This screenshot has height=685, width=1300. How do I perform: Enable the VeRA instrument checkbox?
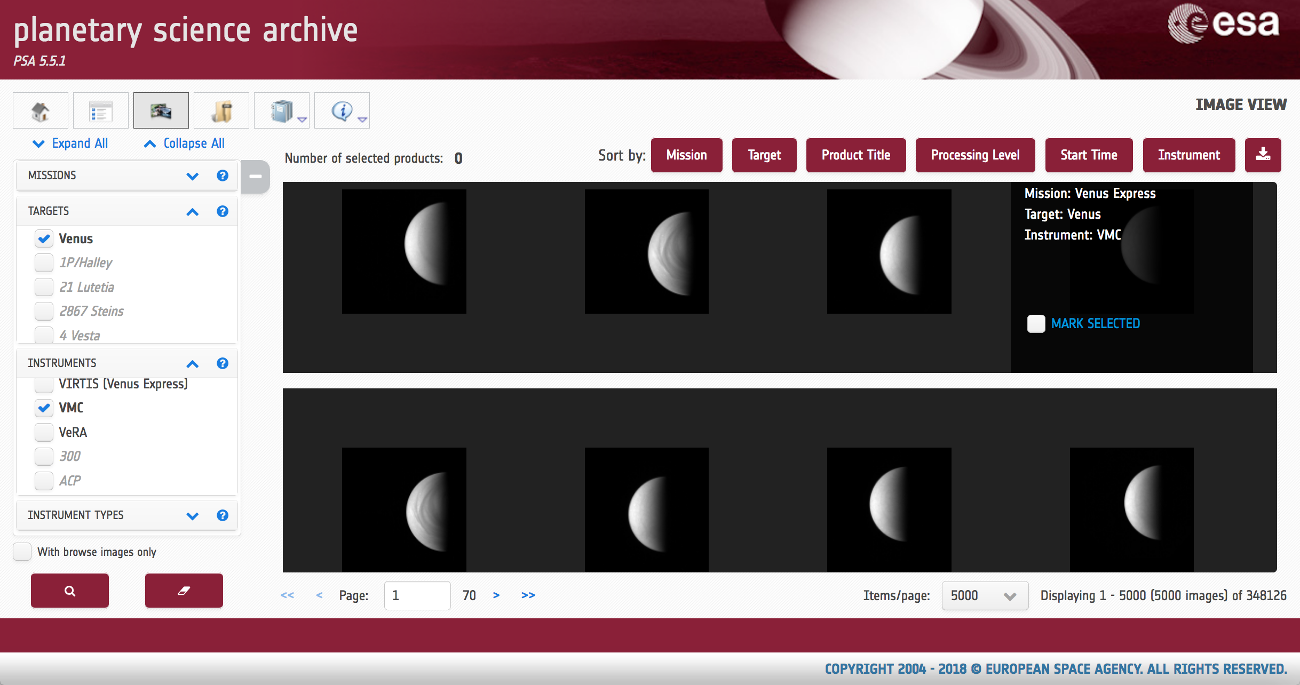(x=44, y=432)
